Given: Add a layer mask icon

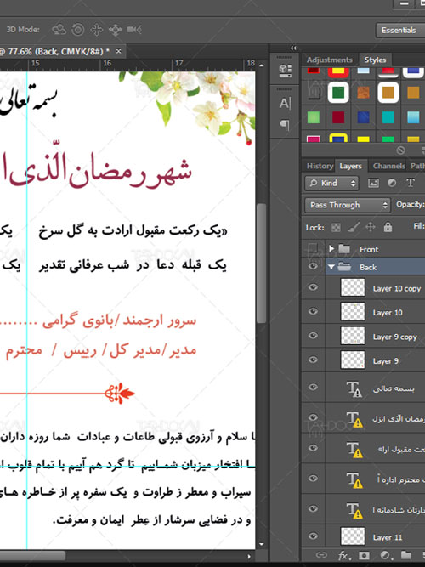Looking at the screenshot, I should coord(365,555).
